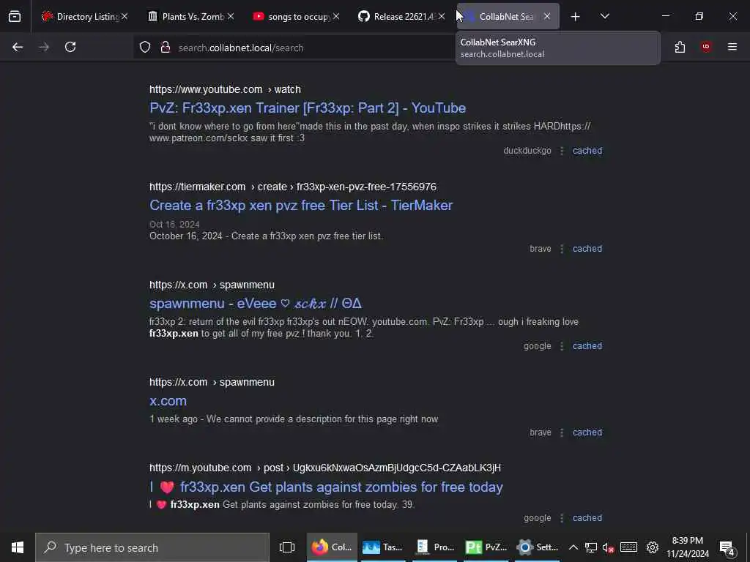
Task: Open options dots on TierMaker result
Action: click(562, 249)
